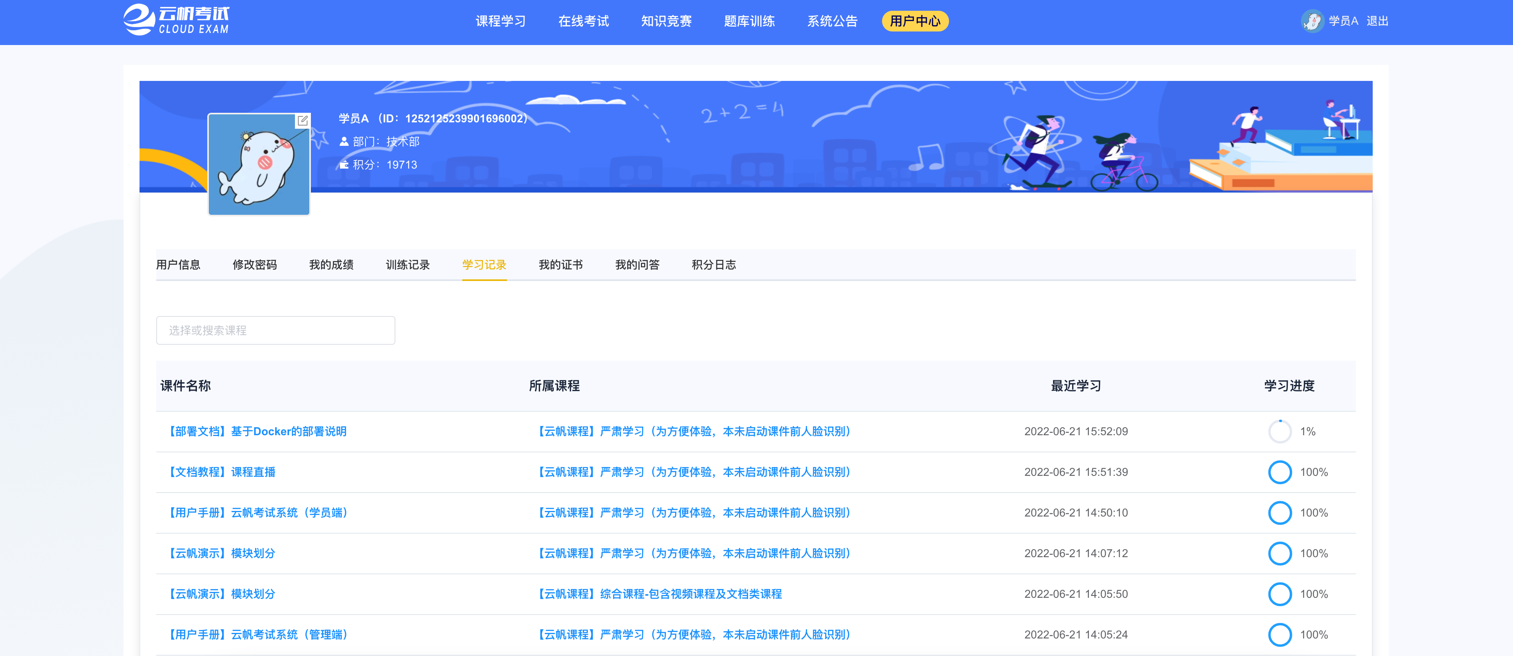Switch to the 积分日志 tab
This screenshot has height=656, width=1513.
(713, 265)
